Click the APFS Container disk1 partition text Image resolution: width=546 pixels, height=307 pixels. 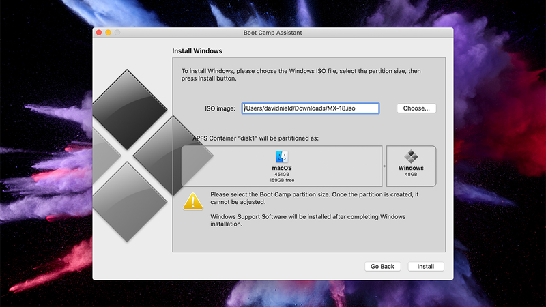pos(255,138)
